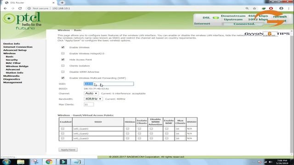The image size is (294, 165).
Task: Open Multimedia in sidebar
Action: 11,76
